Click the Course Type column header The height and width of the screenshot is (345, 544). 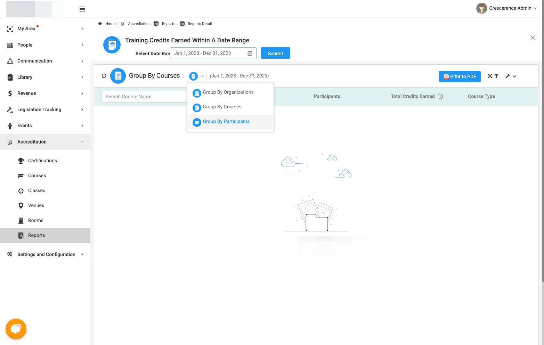[481, 97]
